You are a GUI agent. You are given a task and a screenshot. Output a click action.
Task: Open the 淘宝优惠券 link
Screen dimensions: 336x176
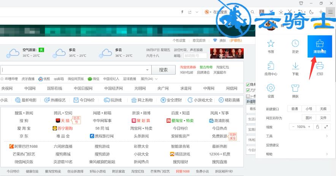click(188, 67)
